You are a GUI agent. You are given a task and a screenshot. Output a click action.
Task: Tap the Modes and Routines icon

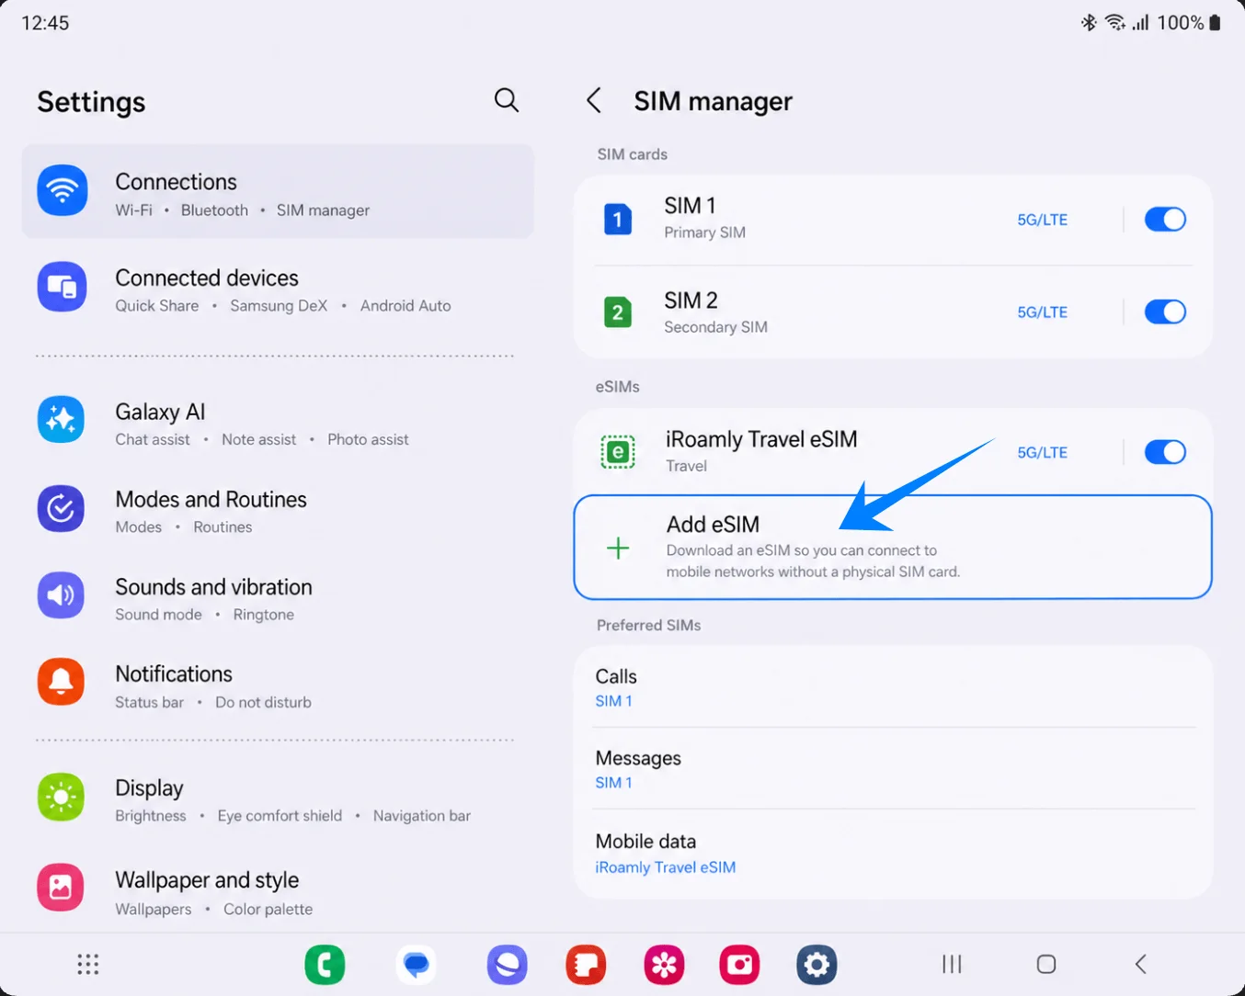point(62,508)
